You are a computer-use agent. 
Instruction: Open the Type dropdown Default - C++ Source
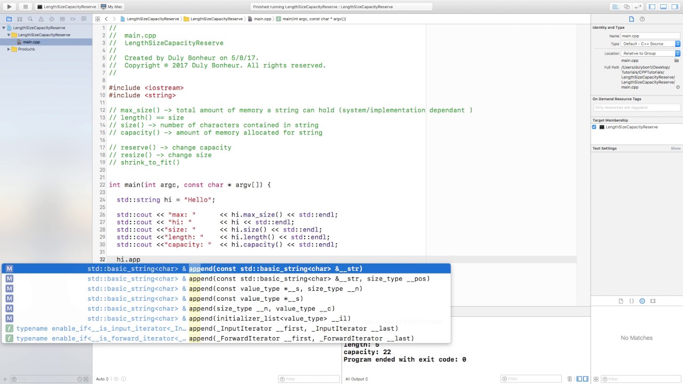[x=650, y=44]
